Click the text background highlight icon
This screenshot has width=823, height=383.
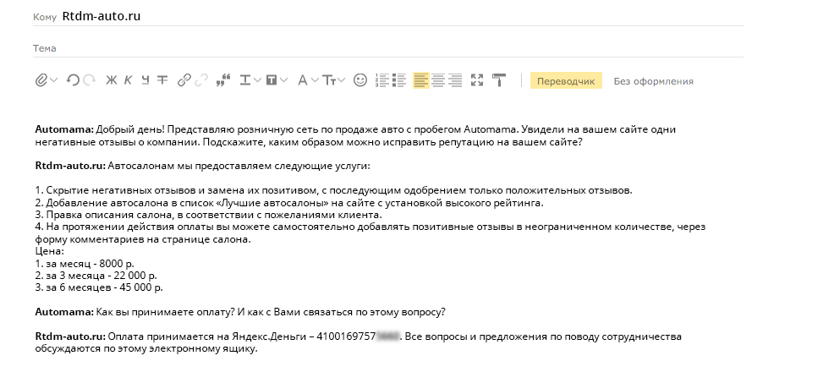[272, 80]
